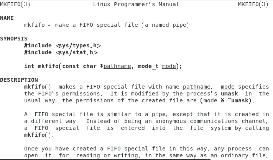Click bold ~umask in the parenthesized expression
The height and width of the screenshot is (160, 273).
[238, 100]
